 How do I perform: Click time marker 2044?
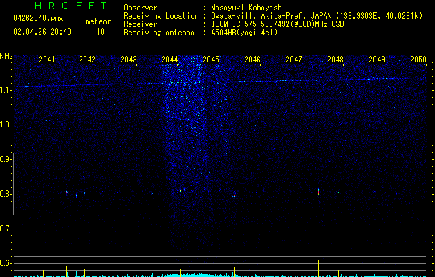(169, 59)
